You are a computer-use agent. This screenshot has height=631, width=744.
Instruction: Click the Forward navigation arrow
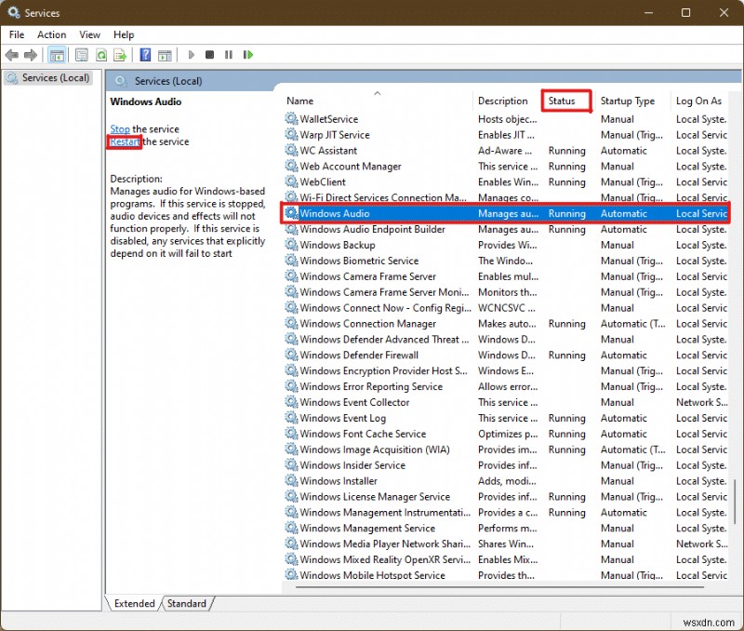click(30, 55)
